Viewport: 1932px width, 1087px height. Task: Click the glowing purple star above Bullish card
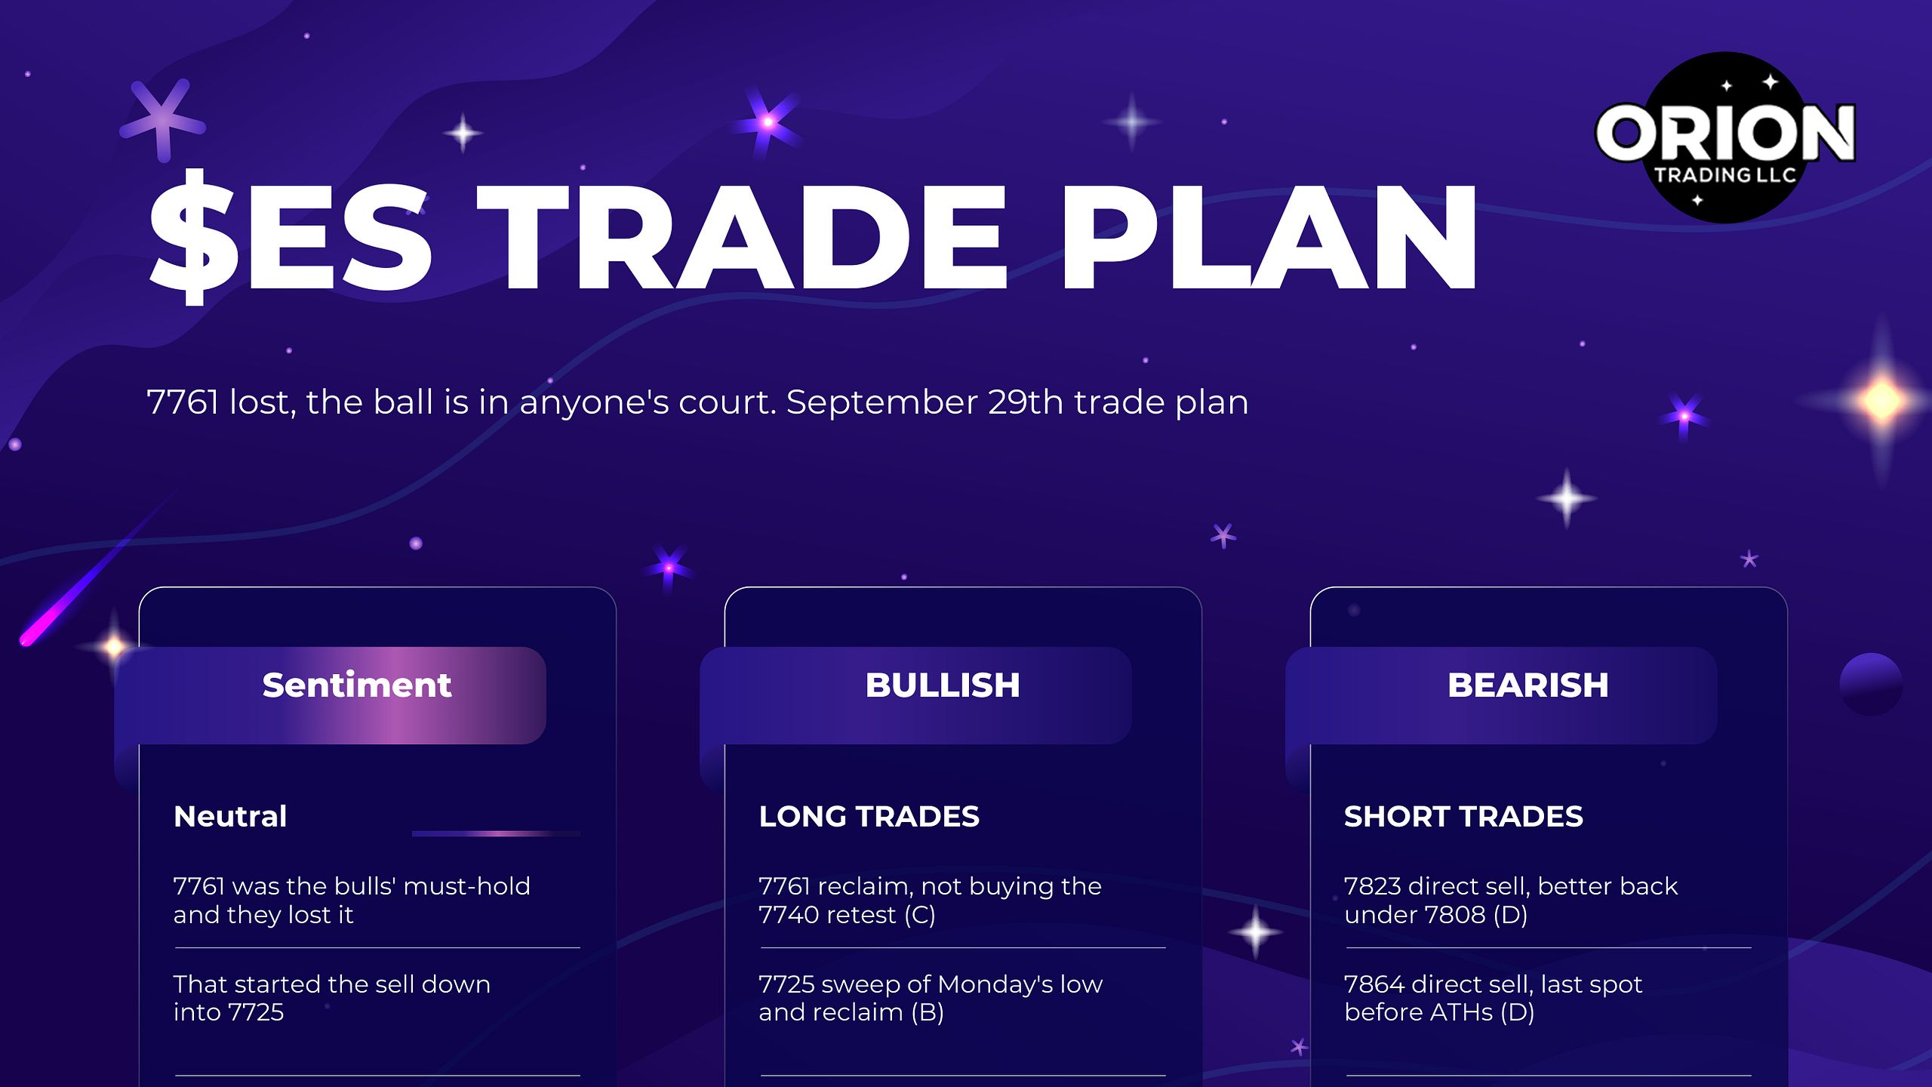pyautogui.click(x=668, y=568)
